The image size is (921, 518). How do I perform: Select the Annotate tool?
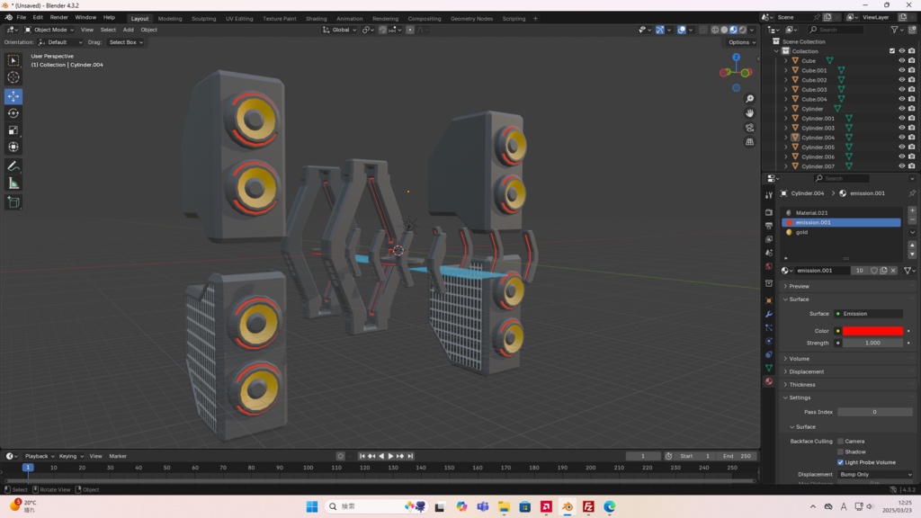(13, 166)
